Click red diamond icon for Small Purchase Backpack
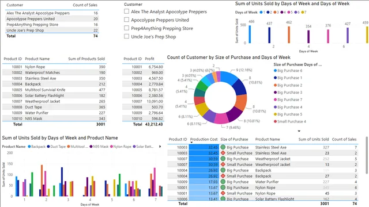Screen dimensions: 369x207 click(x=223, y=176)
